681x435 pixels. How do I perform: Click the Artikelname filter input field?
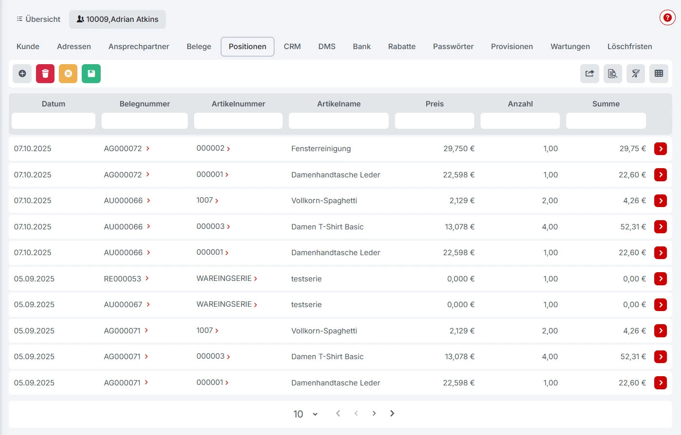(339, 121)
